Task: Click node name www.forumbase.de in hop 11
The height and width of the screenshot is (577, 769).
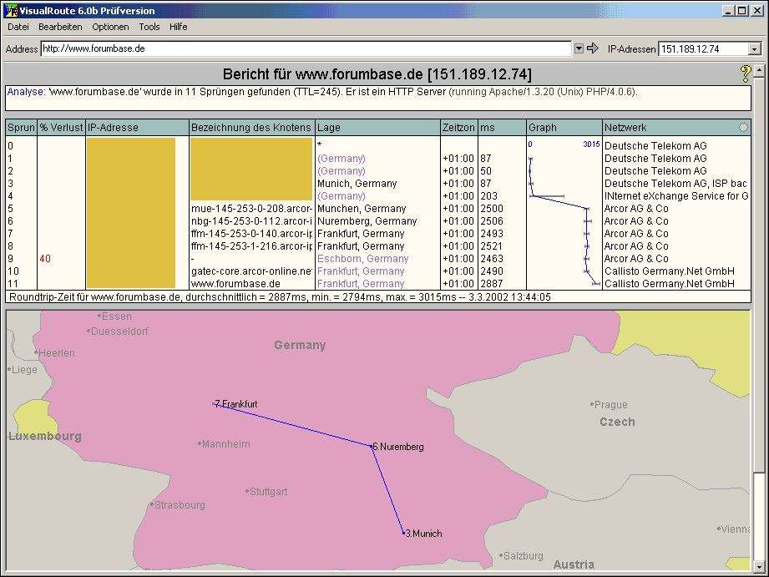Action: [236, 284]
